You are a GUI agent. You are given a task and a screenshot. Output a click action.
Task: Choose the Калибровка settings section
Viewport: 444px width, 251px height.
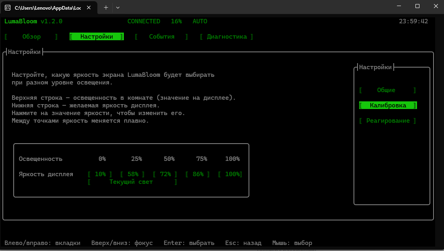[388, 105]
